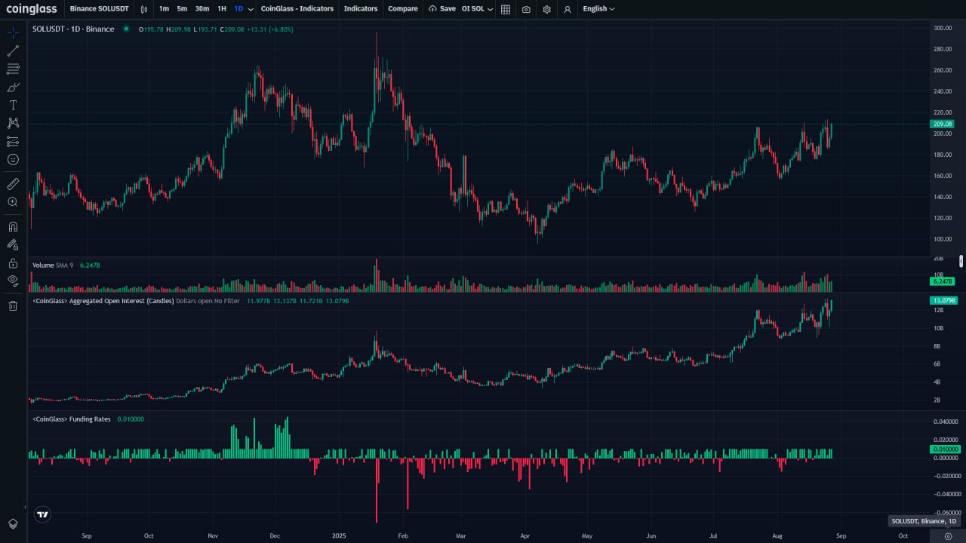Image resolution: width=966 pixels, height=543 pixels.
Task: Click the SOLUSDT 1D Binance legend title
Action: click(x=74, y=29)
